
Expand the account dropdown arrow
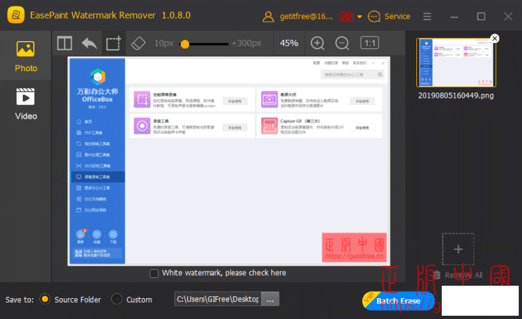click(360, 17)
